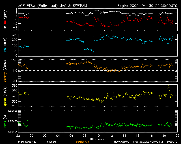
Task: Click the '16' hour label on the time axis
Action: point(138,136)
